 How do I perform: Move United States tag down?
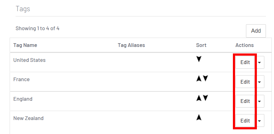199,59
